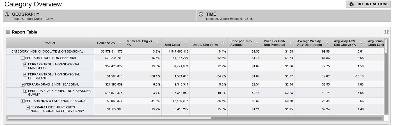
Task: Open the Unit Sales column filter icon
Action: click(186, 43)
